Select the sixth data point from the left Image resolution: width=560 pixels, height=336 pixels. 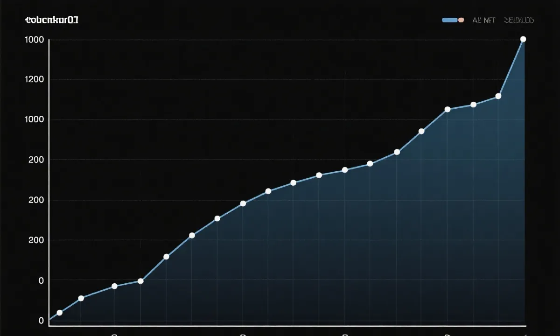pyautogui.click(x=192, y=235)
